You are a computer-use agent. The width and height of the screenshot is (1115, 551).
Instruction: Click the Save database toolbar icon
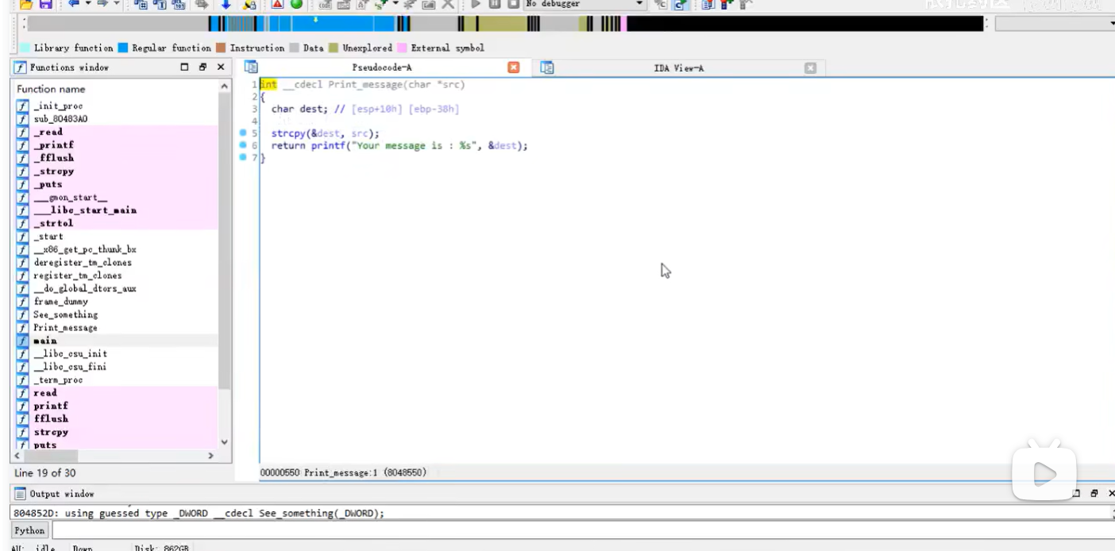(44, 4)
